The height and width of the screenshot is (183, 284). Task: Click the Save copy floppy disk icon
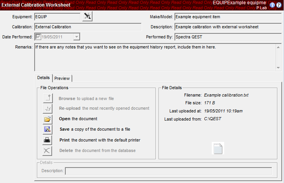47,129
